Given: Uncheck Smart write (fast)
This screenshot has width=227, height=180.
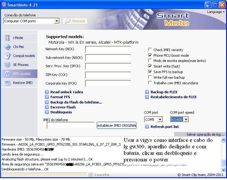Looking at the screenshot, I should 150,66.
